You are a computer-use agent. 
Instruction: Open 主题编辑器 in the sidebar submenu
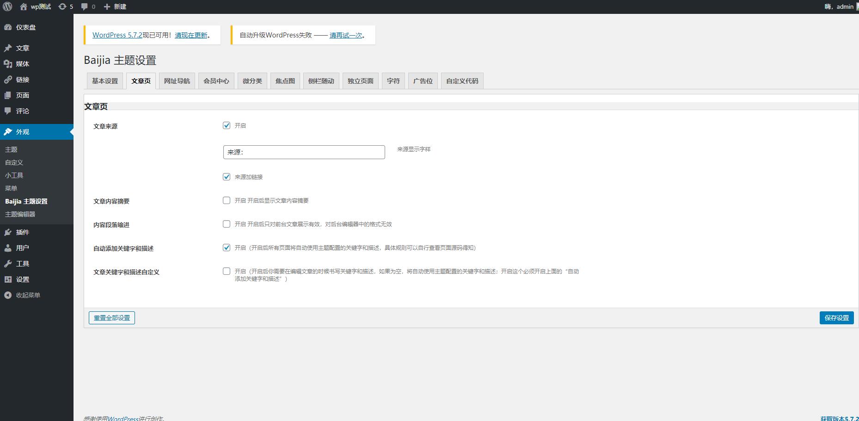click(x=20, y=214)
